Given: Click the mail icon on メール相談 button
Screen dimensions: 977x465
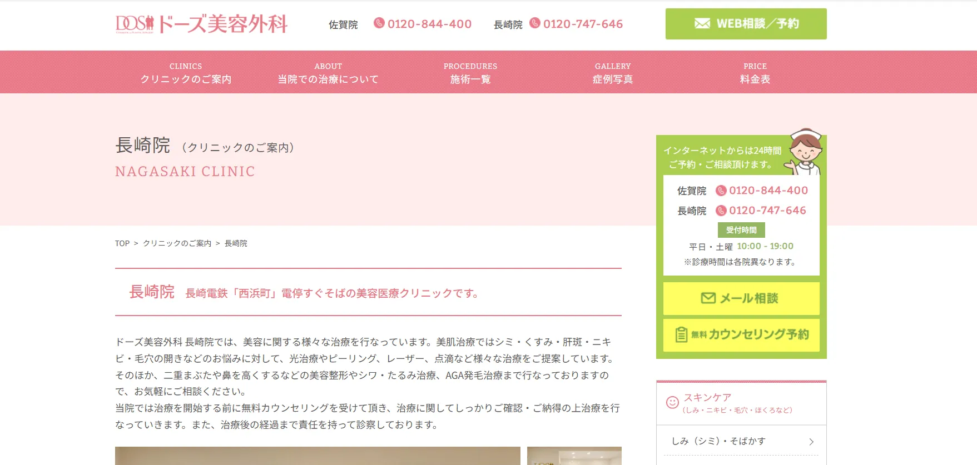Looking at the screenshot, I should [x=708, y=298].
